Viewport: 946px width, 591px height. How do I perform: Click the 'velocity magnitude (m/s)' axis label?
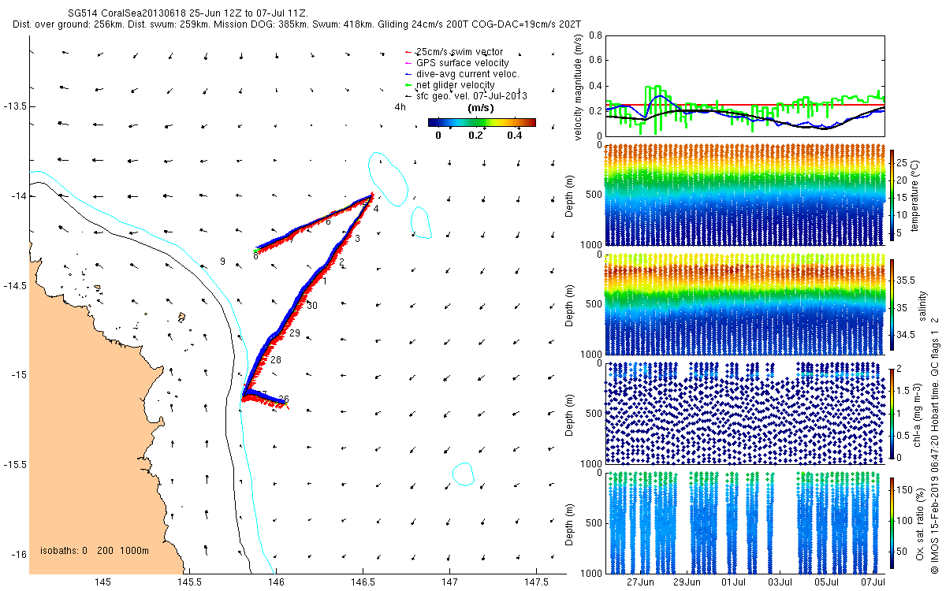pos(579,86)
